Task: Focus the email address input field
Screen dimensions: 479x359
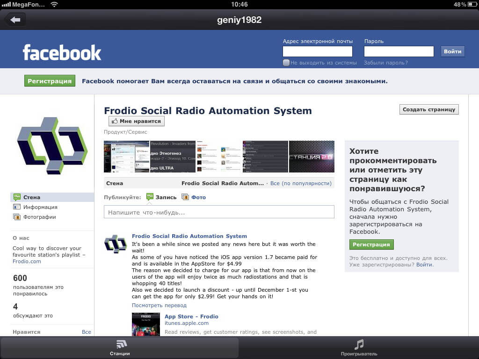Action: click(318, 51)
